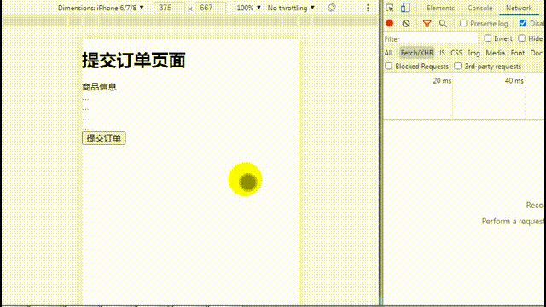
Task: Click the width field showing 375
Action: (x=169, y=8)
